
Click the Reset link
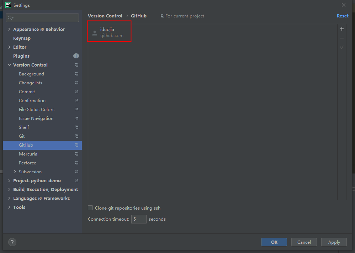click(343, 16)
